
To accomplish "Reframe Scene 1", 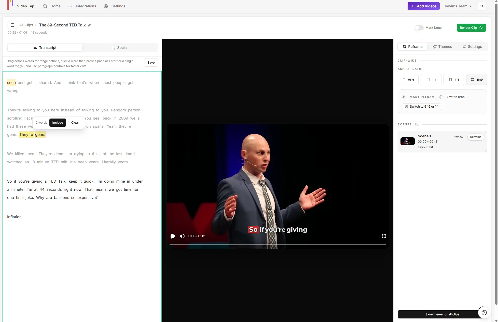I will [x=476, y=137].
